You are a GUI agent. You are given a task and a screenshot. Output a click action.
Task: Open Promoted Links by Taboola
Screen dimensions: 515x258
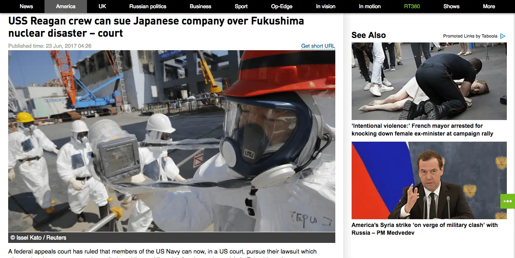point(470,36)
